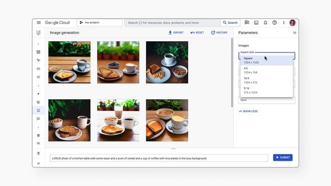Click the prompt panel resize handle
331x186 pixels.
(x=173, y=149)
